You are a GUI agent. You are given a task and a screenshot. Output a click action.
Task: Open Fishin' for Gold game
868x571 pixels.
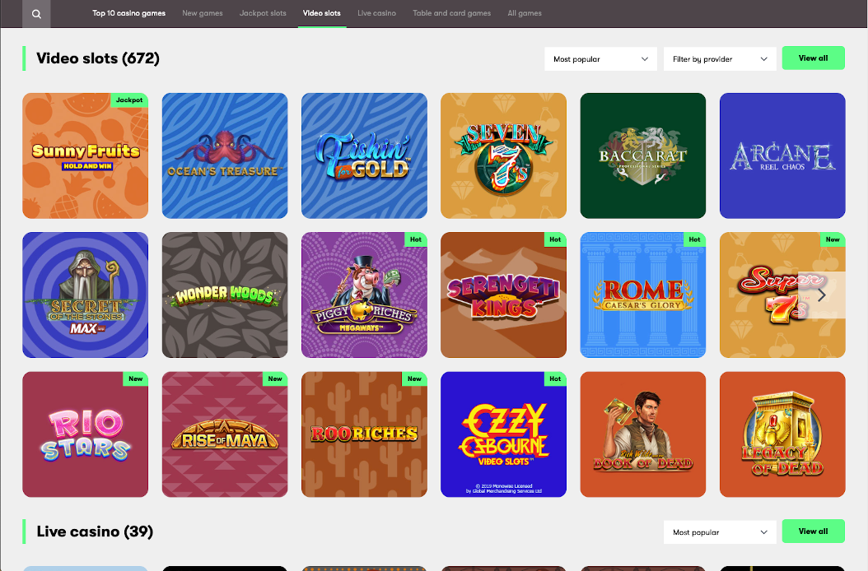point(364,156)
